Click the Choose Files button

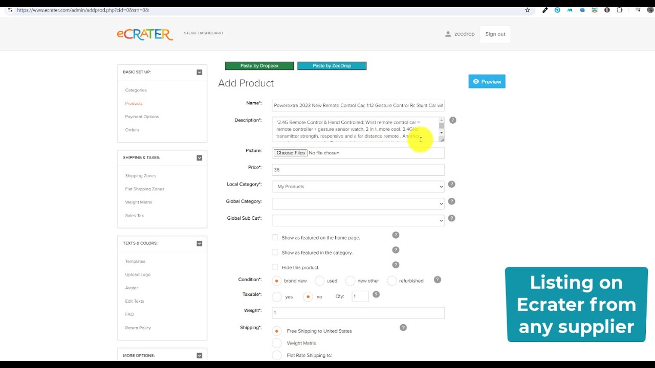pyautogui.click(x=291, y=153)
